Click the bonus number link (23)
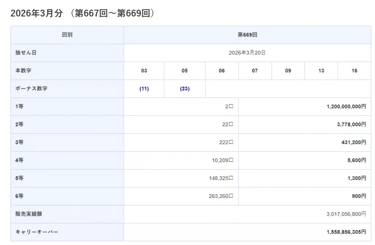375x245 pixels. pyautogui.click(x=184, y=88)
